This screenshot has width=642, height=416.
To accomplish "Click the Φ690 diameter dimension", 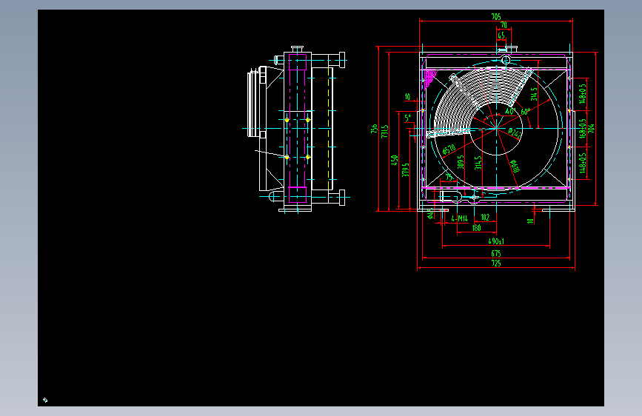I will (515, 166).
